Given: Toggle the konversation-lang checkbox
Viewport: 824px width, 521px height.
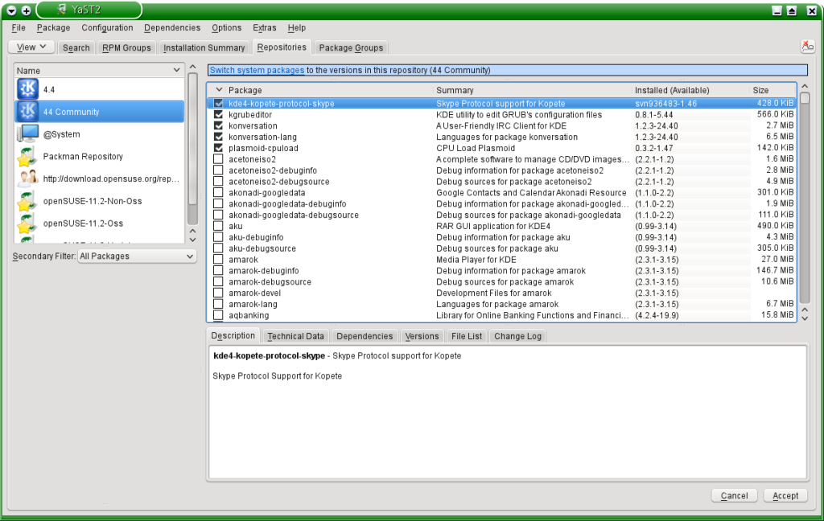Looking at the screenshot, I should click(218, 137).
